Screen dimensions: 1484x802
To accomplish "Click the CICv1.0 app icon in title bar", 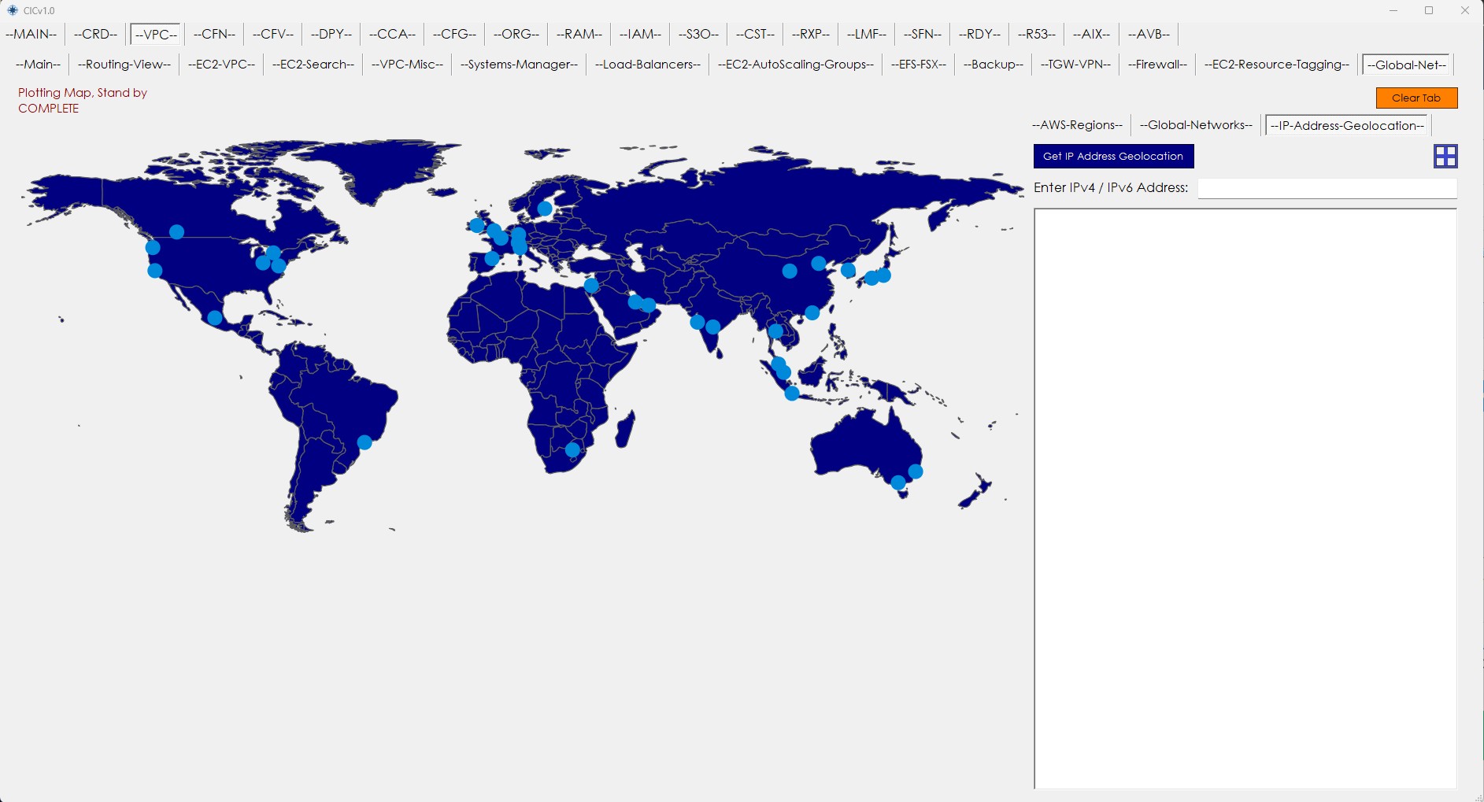I will (12, 10).
